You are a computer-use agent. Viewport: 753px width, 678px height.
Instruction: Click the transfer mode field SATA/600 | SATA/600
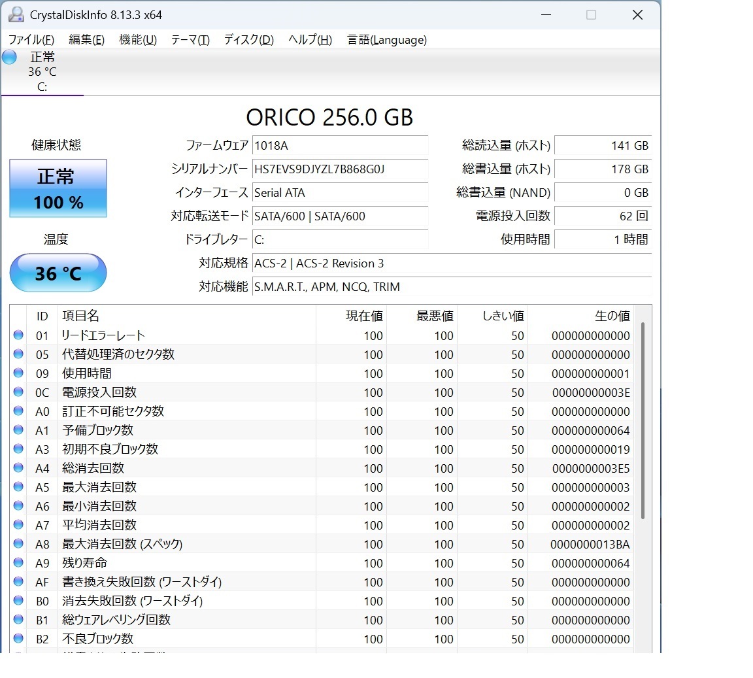[340, 216]
